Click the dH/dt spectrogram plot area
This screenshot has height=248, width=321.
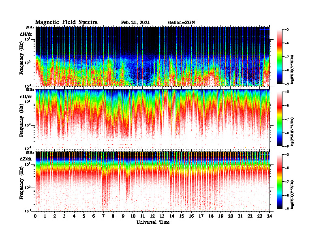tap(152, 56)
